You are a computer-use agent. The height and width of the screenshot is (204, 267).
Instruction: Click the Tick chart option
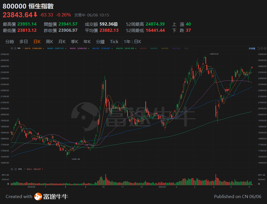click(x=114, y=41)
